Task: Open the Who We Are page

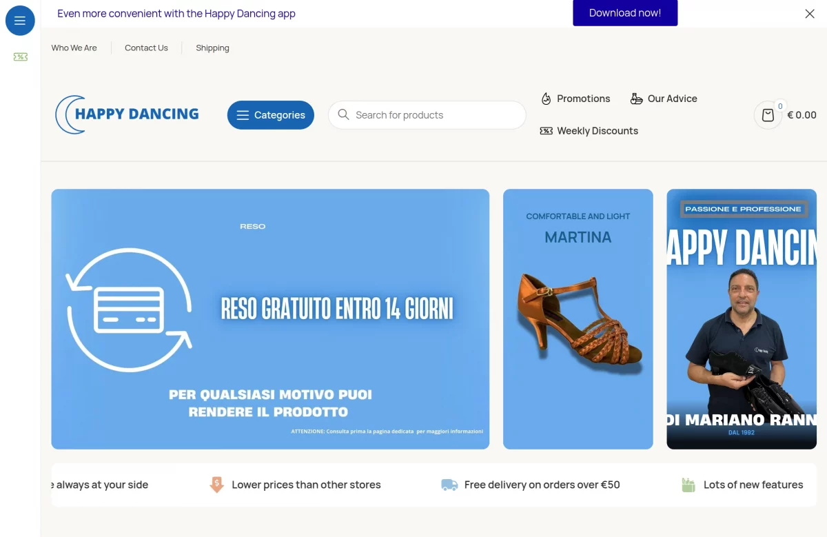Action: [x=74, y=48]
